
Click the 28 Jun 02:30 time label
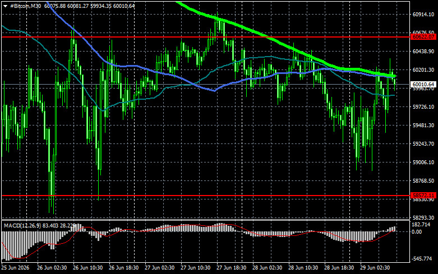[268, 268]
